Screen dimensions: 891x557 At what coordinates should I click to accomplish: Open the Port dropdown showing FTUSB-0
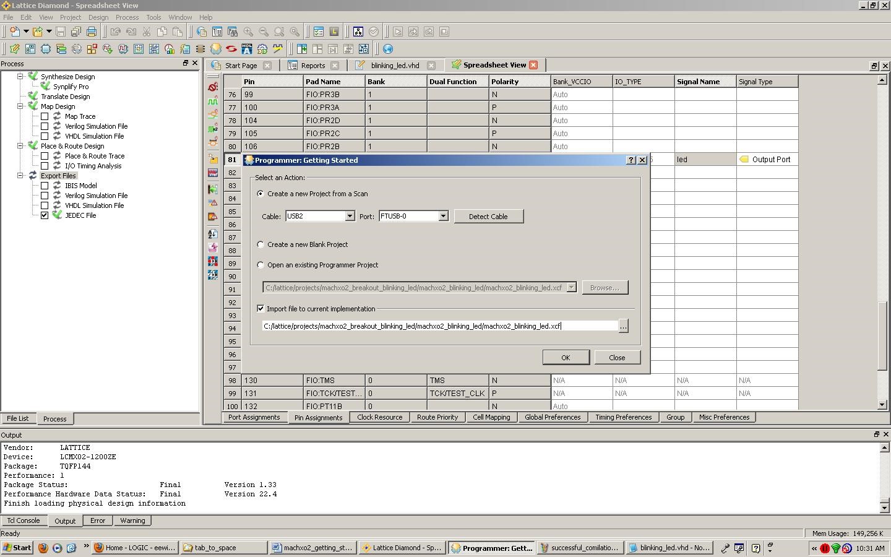click(443, 216)
